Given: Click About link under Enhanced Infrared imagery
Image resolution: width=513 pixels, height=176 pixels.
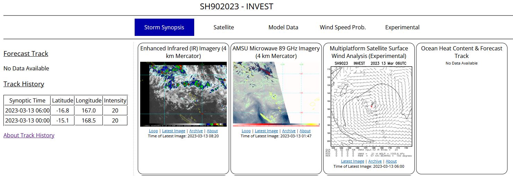Looking at the screenshot, I should point(212,131).
